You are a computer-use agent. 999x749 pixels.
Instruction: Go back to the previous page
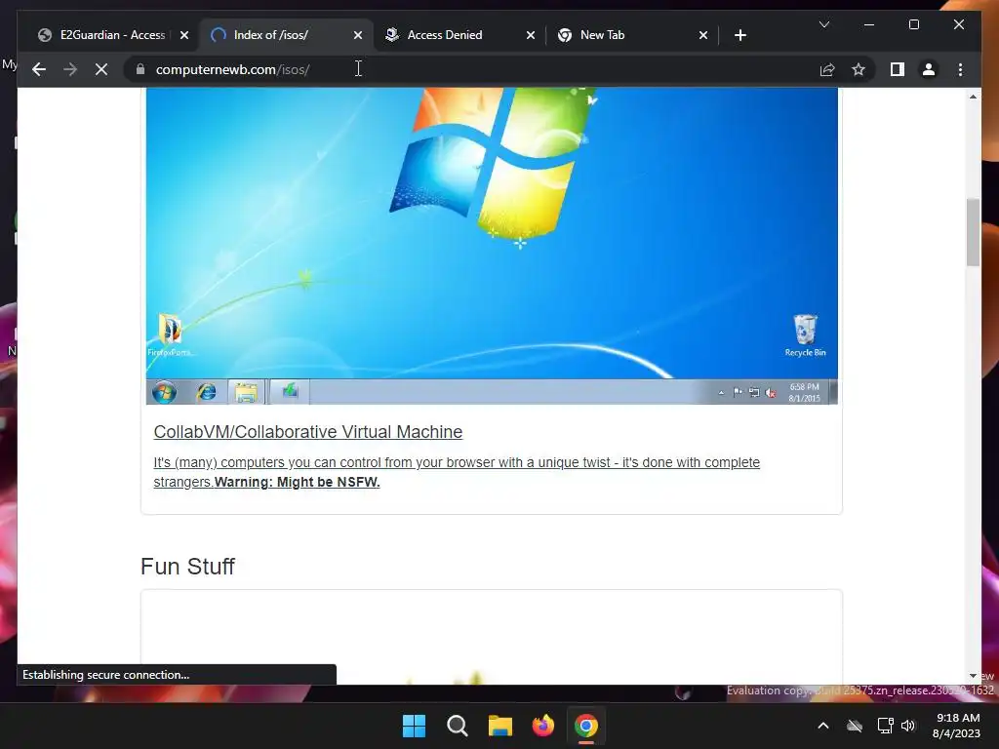click(x=39, y=69)
